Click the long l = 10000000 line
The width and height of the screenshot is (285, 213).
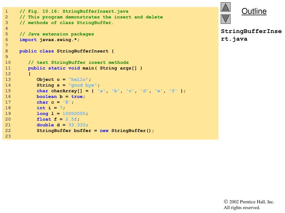point(62,113)
